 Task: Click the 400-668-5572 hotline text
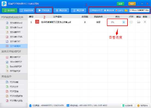pyautogui.click(x=88, y=106)
